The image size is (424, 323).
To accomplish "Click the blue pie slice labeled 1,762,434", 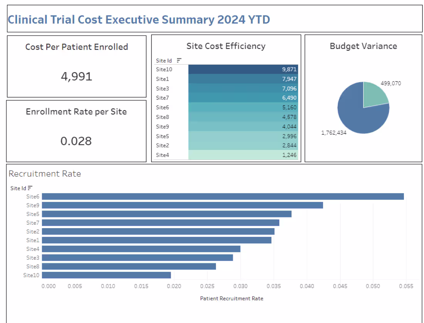I will [x=355, y=116].
